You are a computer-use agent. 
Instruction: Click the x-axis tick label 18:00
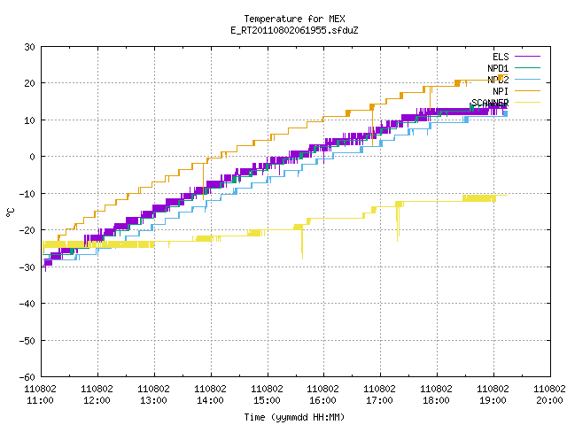click(436, 400)
